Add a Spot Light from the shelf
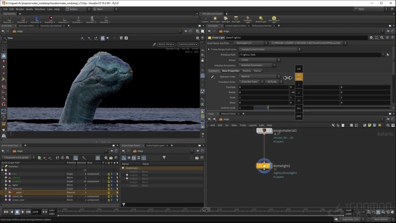The height and width of the screenshot is (223, 396). pos(226,19)
